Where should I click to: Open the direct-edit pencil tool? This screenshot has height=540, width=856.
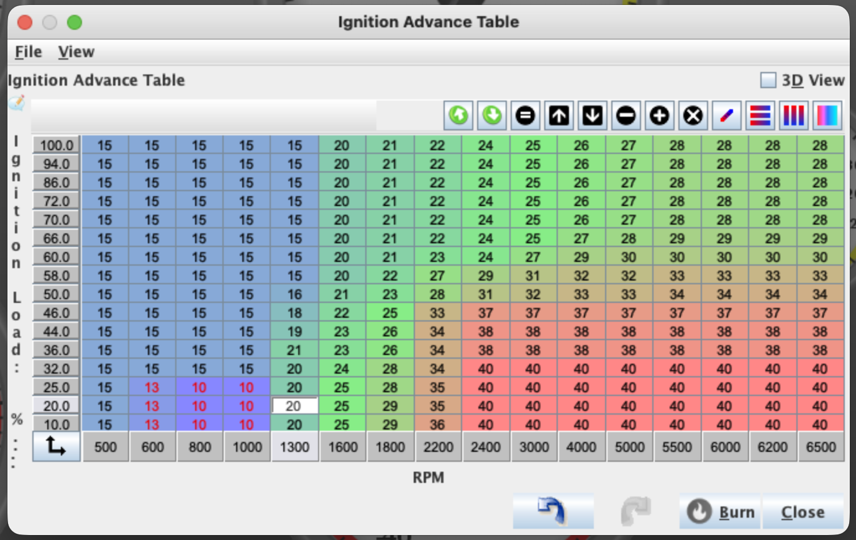726,115
